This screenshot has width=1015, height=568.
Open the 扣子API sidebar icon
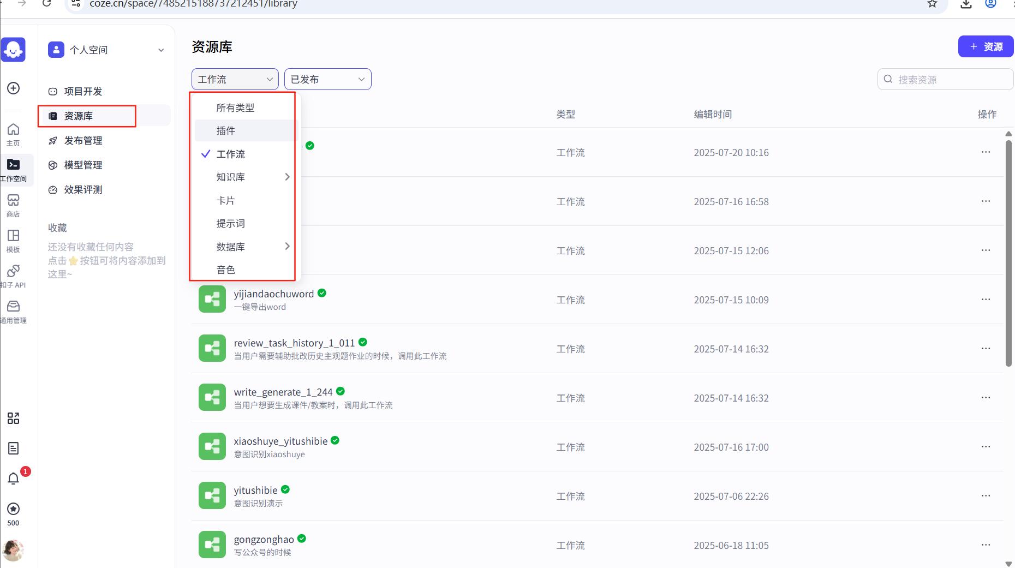[13, 274]
